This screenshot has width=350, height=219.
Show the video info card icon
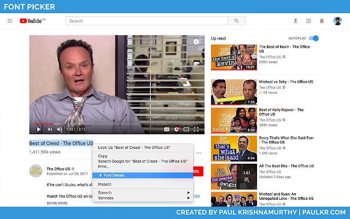pyautogui.click(x=196, y=42)
